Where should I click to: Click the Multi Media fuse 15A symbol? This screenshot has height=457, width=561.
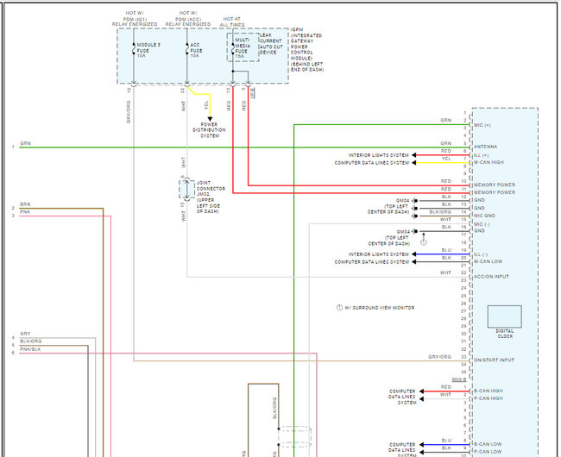232,52
